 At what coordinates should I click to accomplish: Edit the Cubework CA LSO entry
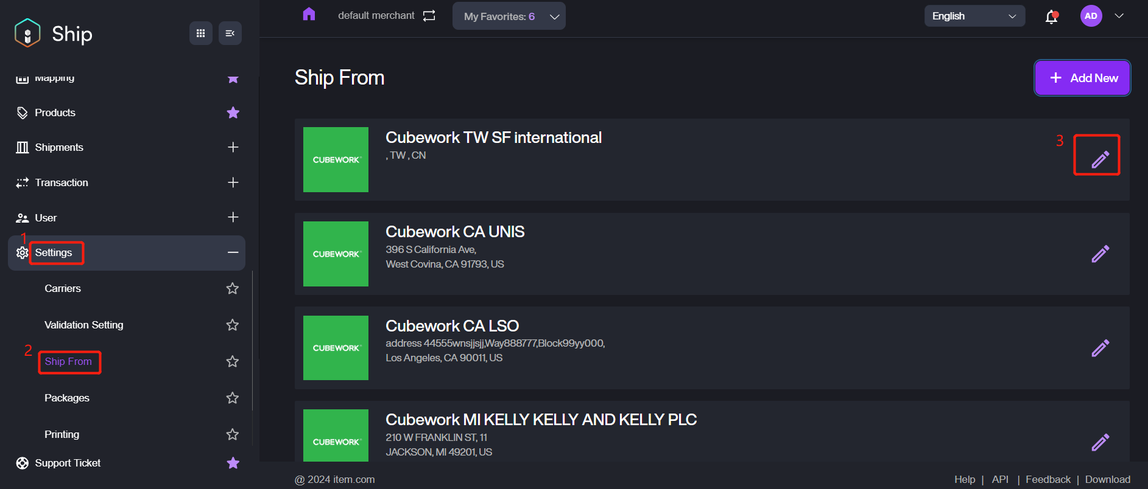[x=1100, y=348]
